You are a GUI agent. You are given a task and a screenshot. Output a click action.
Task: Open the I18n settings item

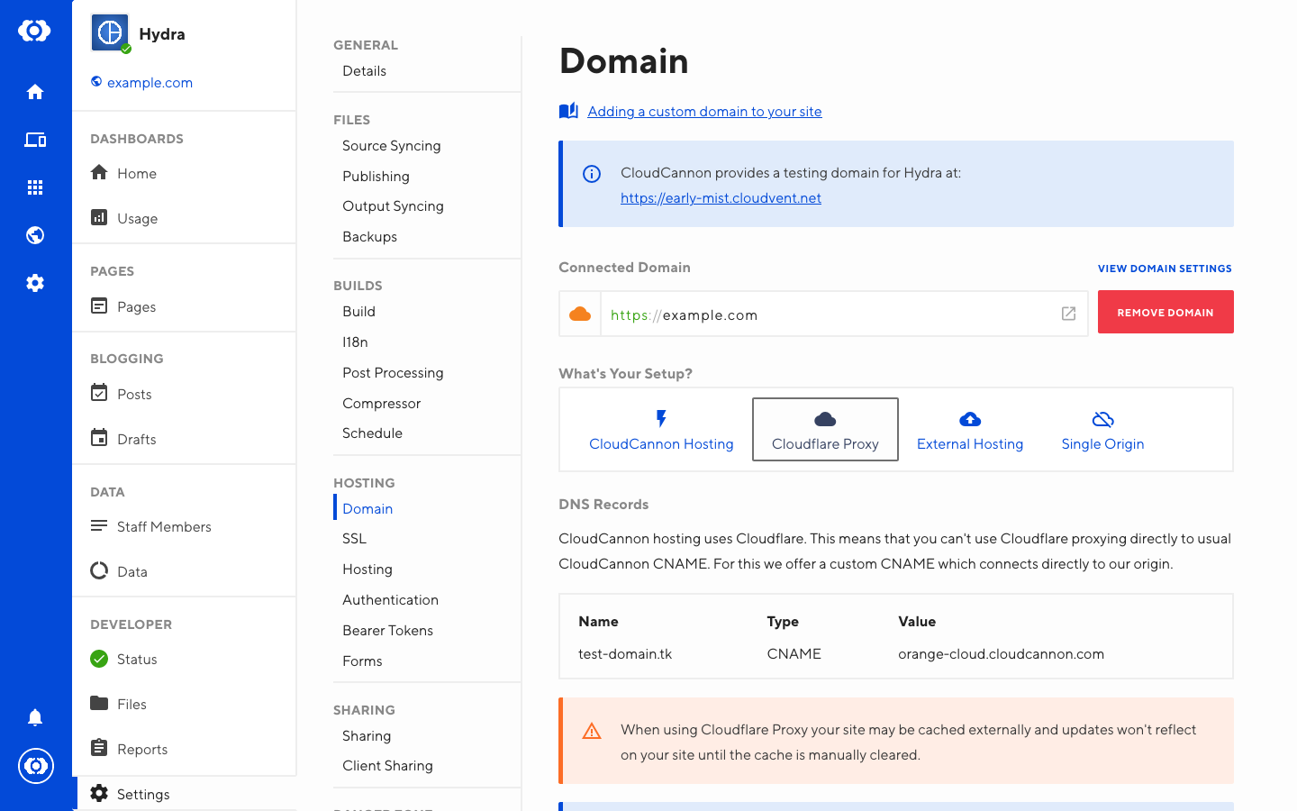point(355,342)
